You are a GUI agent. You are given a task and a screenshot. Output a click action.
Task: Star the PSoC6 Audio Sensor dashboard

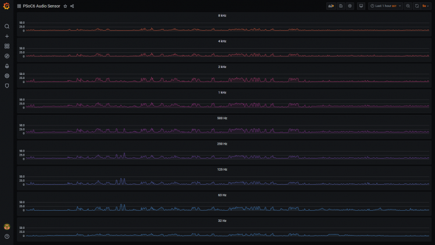tap(65, 6)
